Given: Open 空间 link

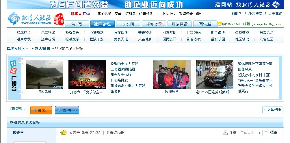Looking at the screenshot, I should [x=118, y=14].
